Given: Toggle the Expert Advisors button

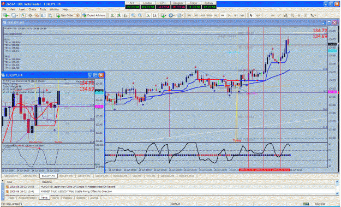Looking at the screenshot, I should [94, 15].
